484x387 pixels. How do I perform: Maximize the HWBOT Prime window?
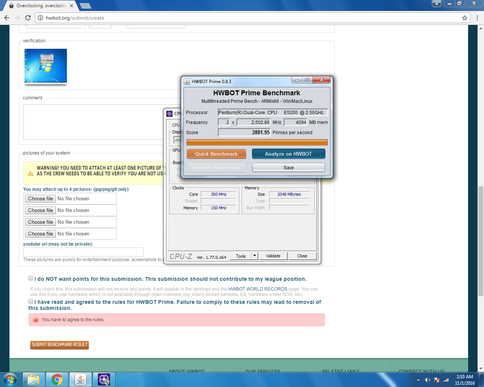point(307,80)
